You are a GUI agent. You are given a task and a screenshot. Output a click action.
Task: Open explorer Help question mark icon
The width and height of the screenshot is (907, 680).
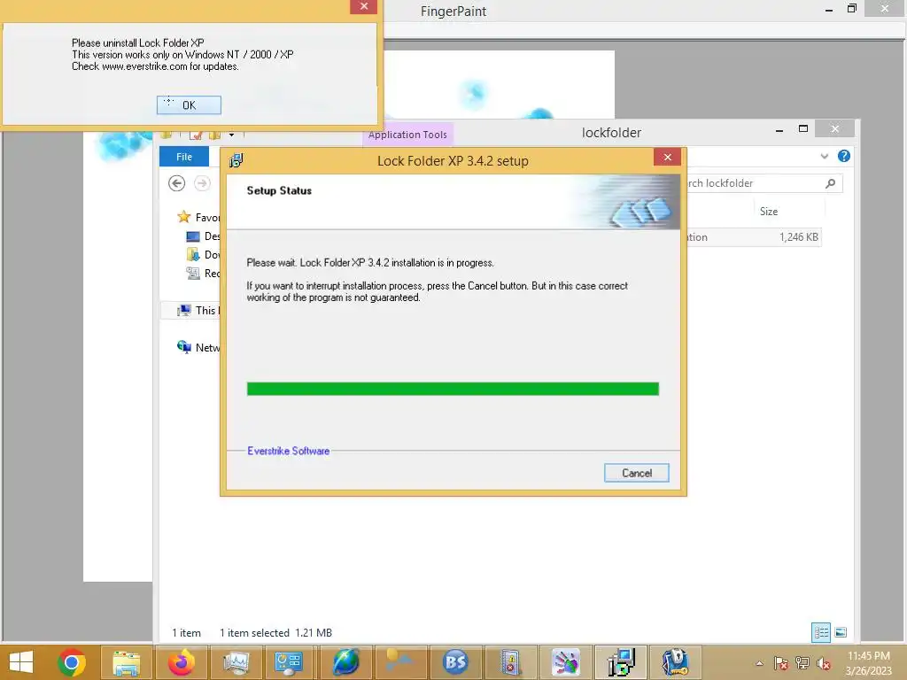[x=844, y=156]
